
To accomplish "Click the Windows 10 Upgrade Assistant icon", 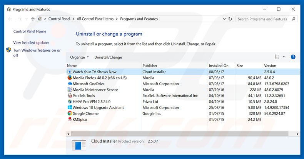I will (x=70, y=107).
